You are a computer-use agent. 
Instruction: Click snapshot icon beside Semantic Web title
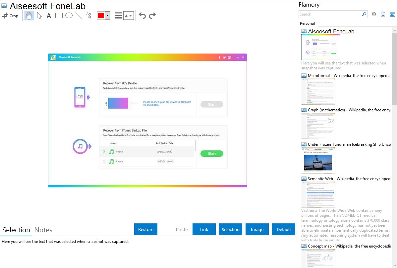[304, 179]
